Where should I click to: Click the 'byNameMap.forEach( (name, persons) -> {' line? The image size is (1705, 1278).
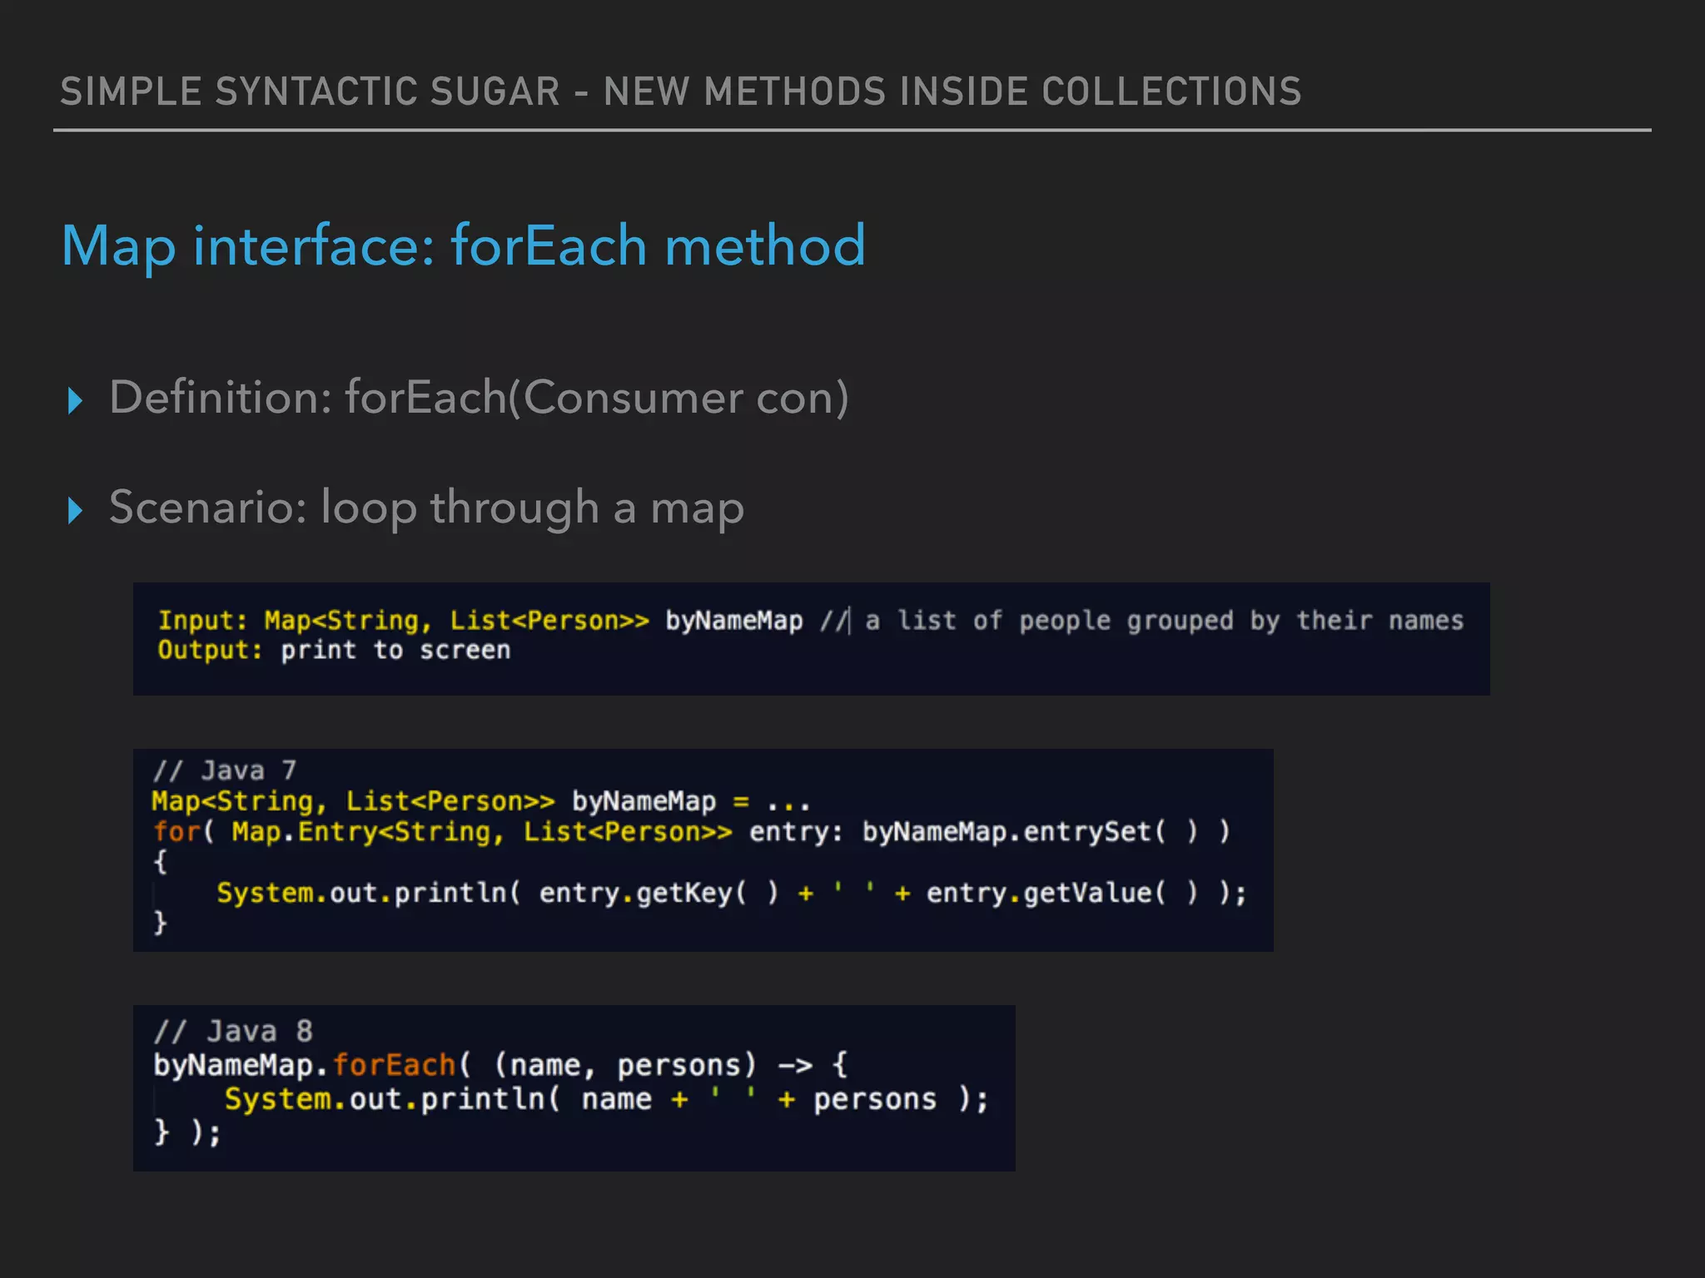tap(500, 1065)
